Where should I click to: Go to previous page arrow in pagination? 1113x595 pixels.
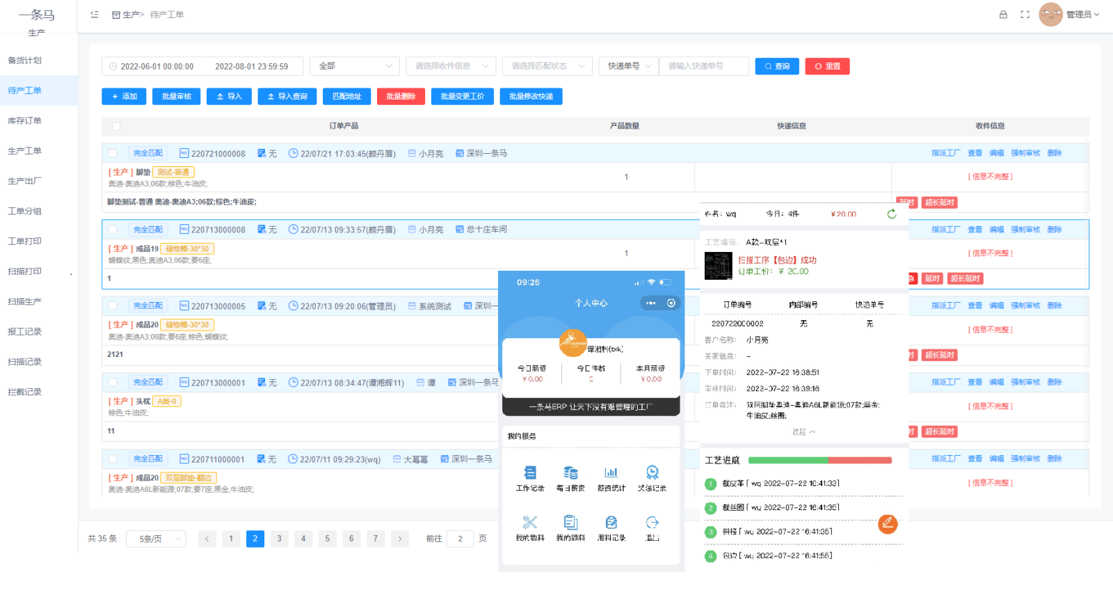coord(207,539)
